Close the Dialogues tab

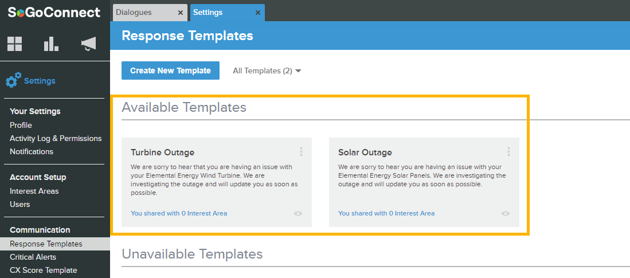point(181,13)
